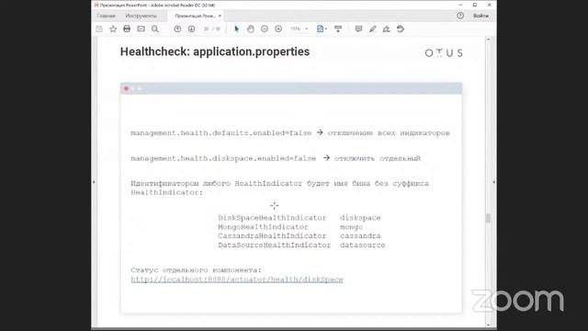The height and width of the screenshot is (331, 588).
Task: Open the sign document tool
Action: click(386, 29)
